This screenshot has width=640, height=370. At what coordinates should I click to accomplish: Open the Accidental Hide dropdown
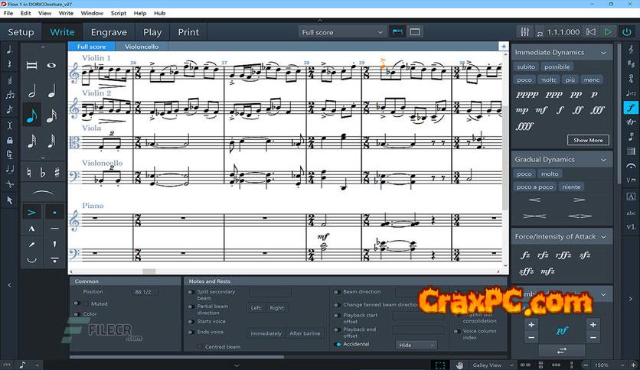tap(416, 345)
